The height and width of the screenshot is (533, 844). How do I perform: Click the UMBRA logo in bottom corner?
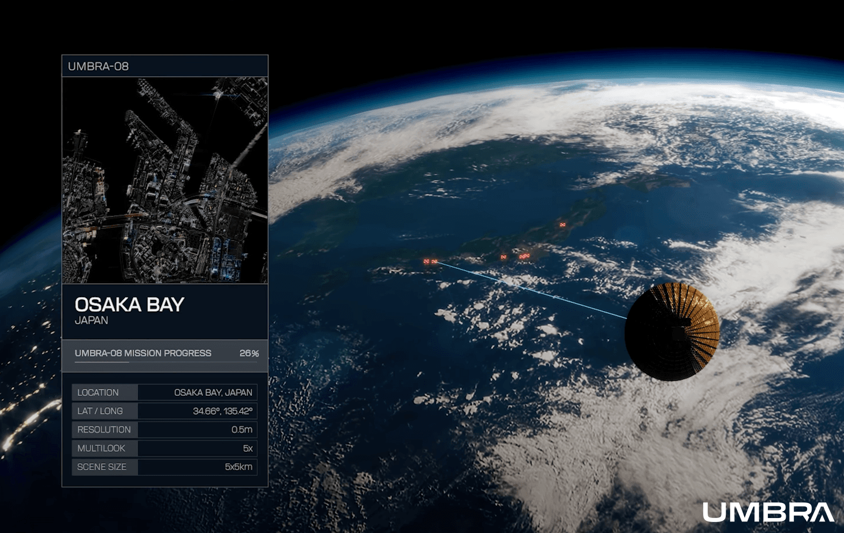point(768,512)
